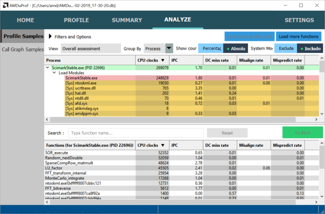Click functions table horizontal scrollbar
The height and width of the screenshot is (214, 325).
click(172, 202)
